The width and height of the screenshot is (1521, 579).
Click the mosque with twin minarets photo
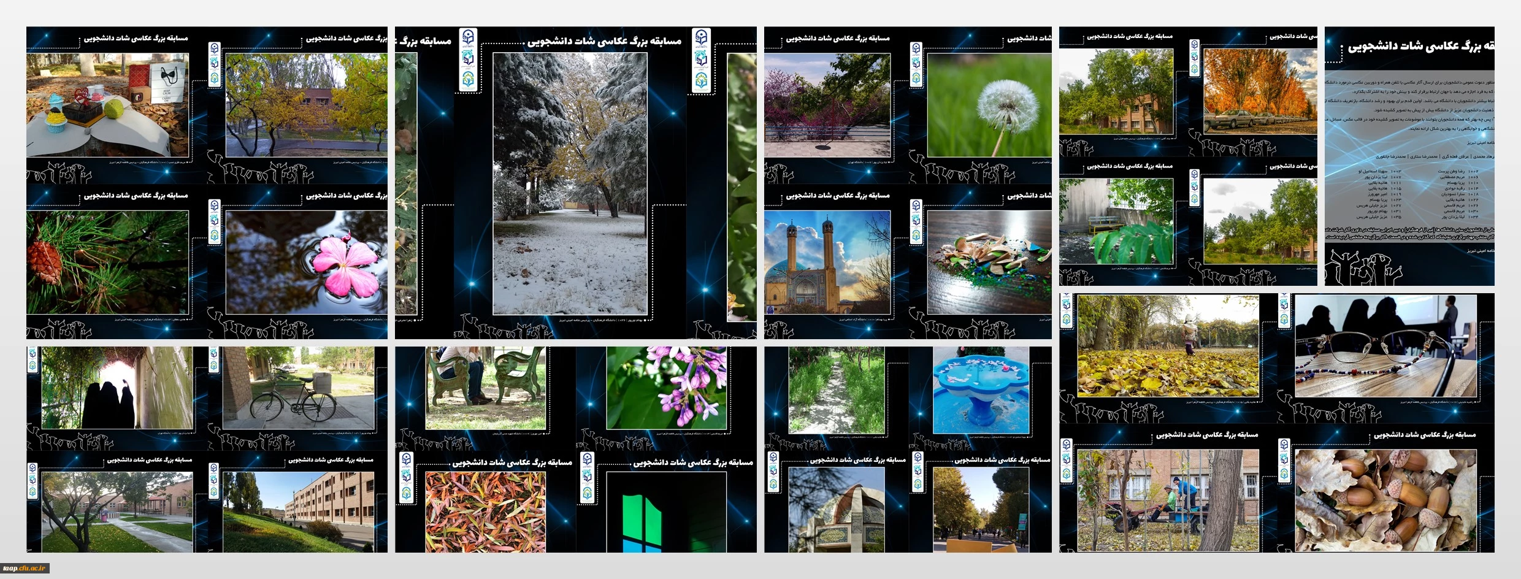tap(827, 262)
